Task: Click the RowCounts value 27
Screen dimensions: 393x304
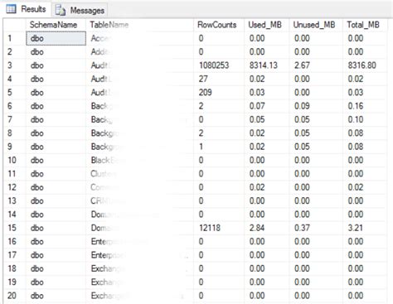Action: [x=203, y=79]
